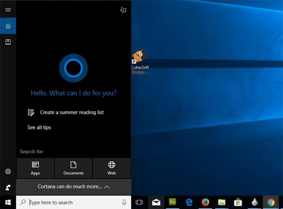Open See all tips link
283x209 pixels.
39,128
